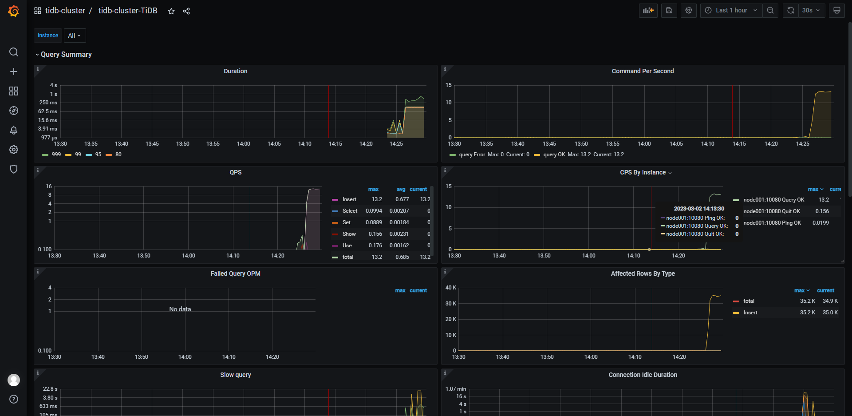Sort Failed Query OPM legend by max
The width and height of the screenshot is (852, 416).
click(x=400, y=290)
